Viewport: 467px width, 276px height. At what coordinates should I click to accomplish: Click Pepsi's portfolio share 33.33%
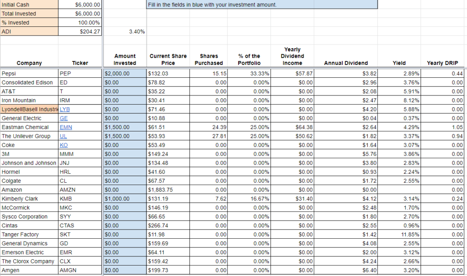point(249,73)
